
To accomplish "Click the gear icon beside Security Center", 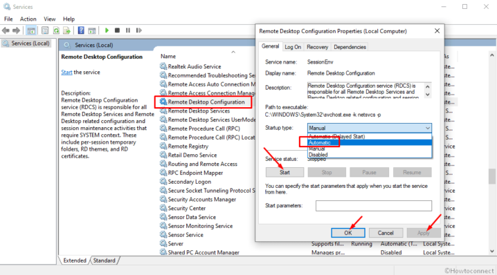I will [163, 208].
